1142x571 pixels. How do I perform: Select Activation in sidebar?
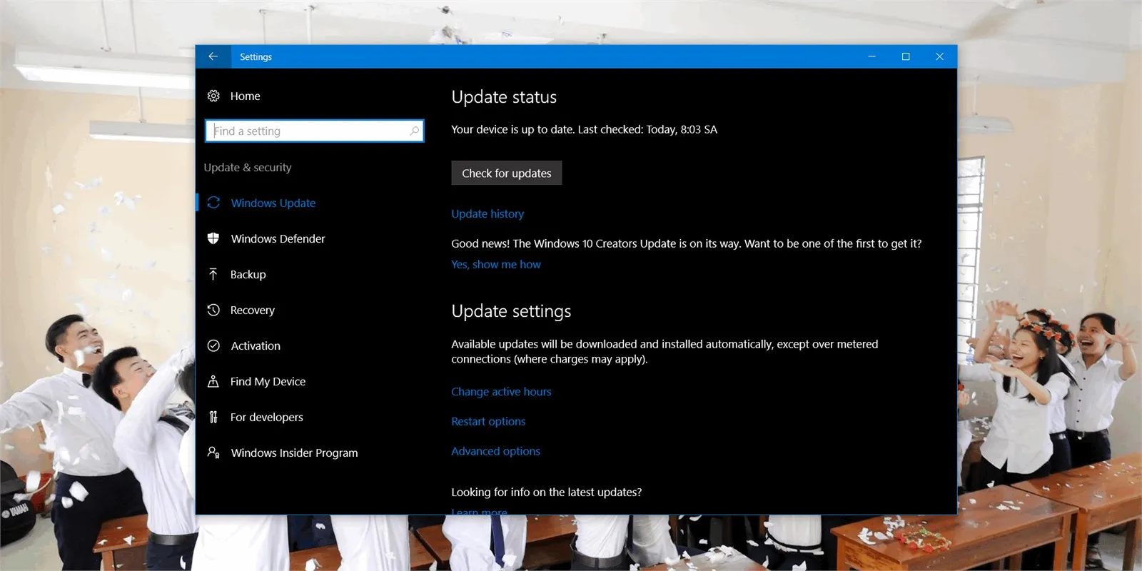256,345
